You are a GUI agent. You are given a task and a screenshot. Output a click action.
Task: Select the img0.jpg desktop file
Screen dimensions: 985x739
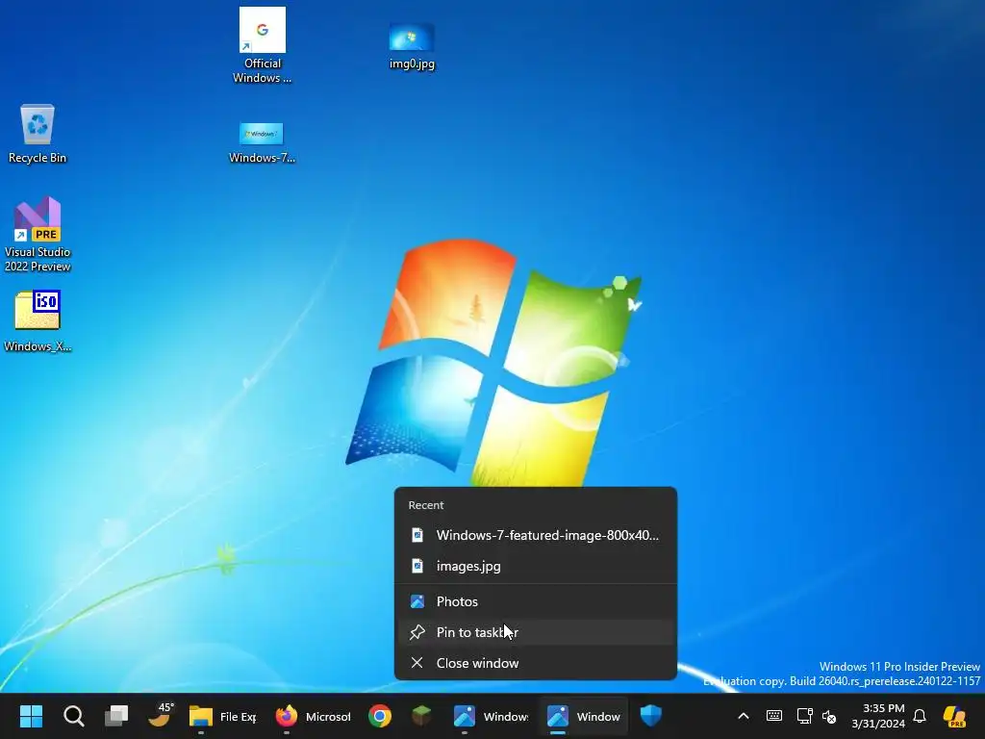(412, 46)
